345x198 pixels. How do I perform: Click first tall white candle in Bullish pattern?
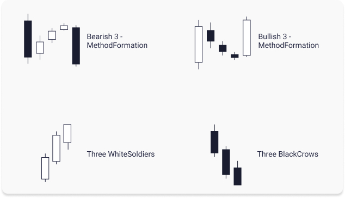(x=199, y=45)
